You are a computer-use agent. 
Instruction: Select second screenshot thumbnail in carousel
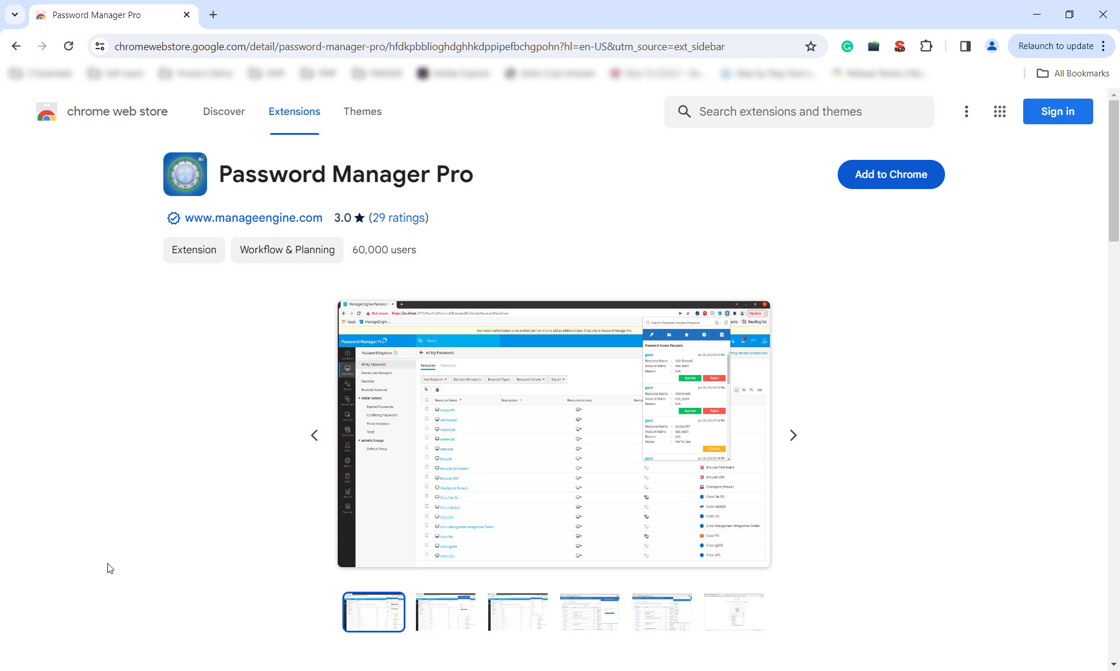tap(444, 612)
